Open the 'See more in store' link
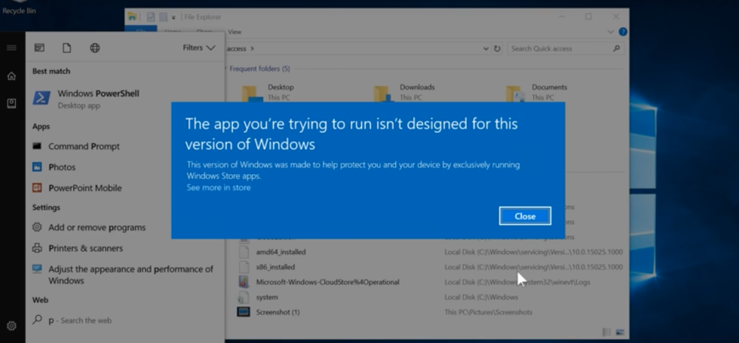This screenshot has width=739, height=343. pyautogui.click(x=219, y=188)
